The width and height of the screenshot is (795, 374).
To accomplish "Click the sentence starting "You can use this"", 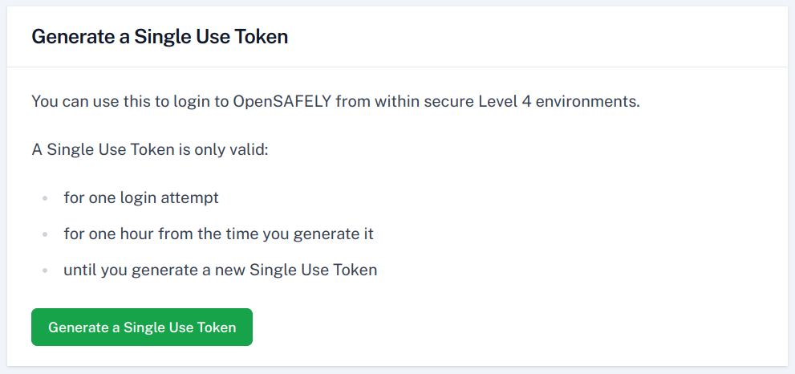I will (335, 103).
